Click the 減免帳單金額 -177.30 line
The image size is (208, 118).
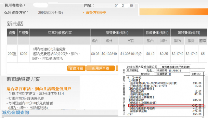tap(166, 111)
